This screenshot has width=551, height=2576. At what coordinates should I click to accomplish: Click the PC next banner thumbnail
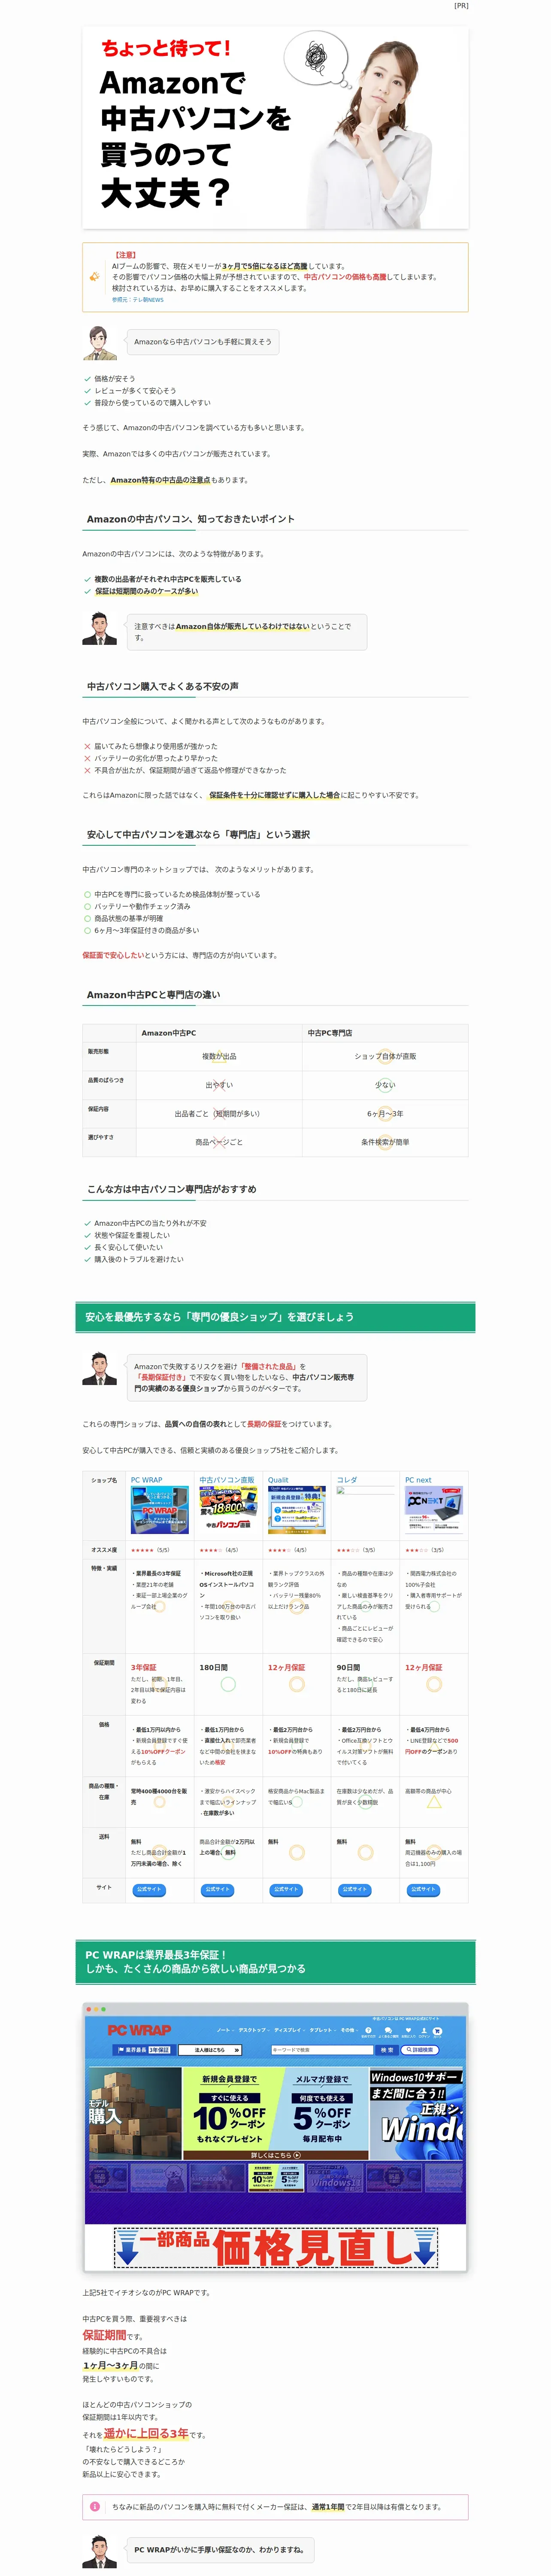click(434, 1510)
